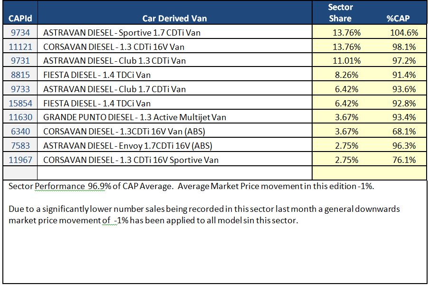Click the underlined word Performance in notes
The height and width of the screenshot is (285, 429).
click(60, 186)
